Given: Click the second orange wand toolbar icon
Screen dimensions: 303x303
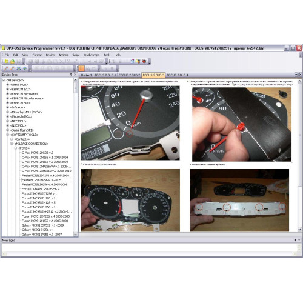Looking at the screenshot, I should [x=13, y=68].
